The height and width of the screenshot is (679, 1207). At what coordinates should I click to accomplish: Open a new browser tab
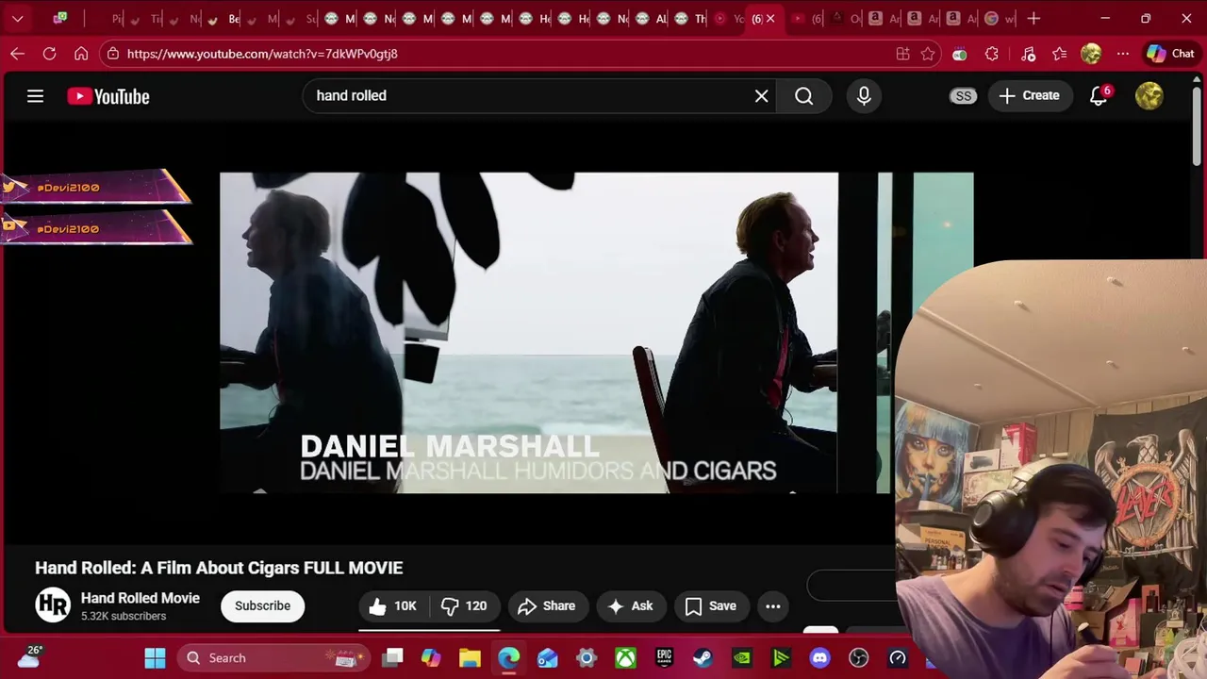tap(1033, 18)
